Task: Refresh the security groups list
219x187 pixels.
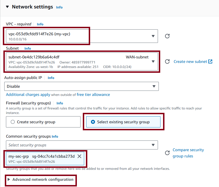Action: [x=167, y=153]
